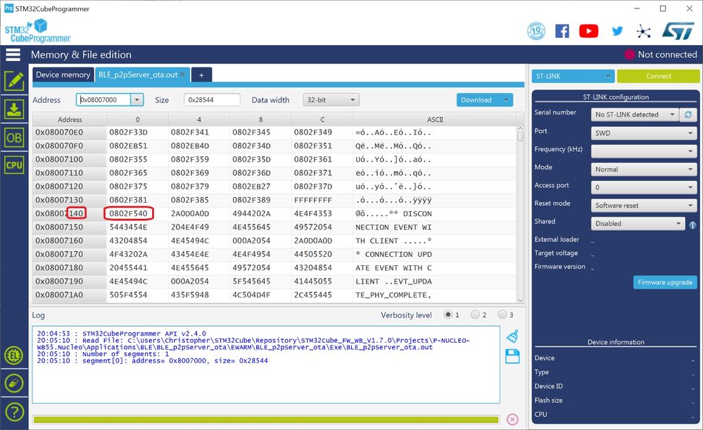Add a new tab with plus
703x430 pixels.
pos(201,75)
